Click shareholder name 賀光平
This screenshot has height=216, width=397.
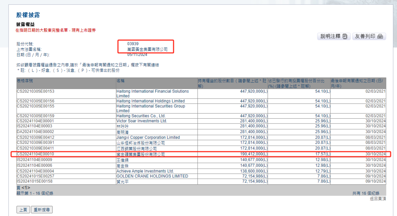point(122,181)
